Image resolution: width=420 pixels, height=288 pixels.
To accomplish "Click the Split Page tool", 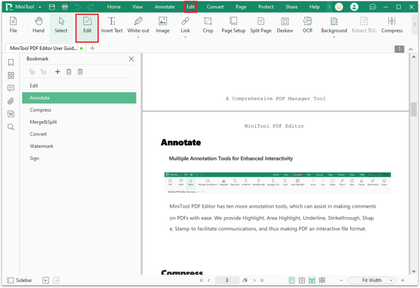I will pyautogui.click(x=260, y=25).
